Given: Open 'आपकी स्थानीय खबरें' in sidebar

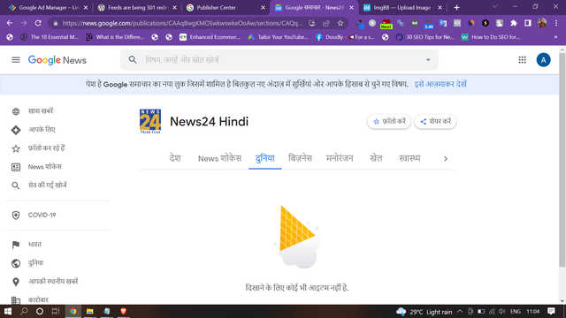Looking at the screenshot, I should [53, 282].
